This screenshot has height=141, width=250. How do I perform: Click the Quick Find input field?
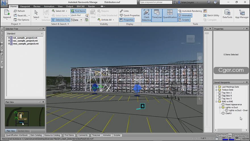[x=78, y=15]
